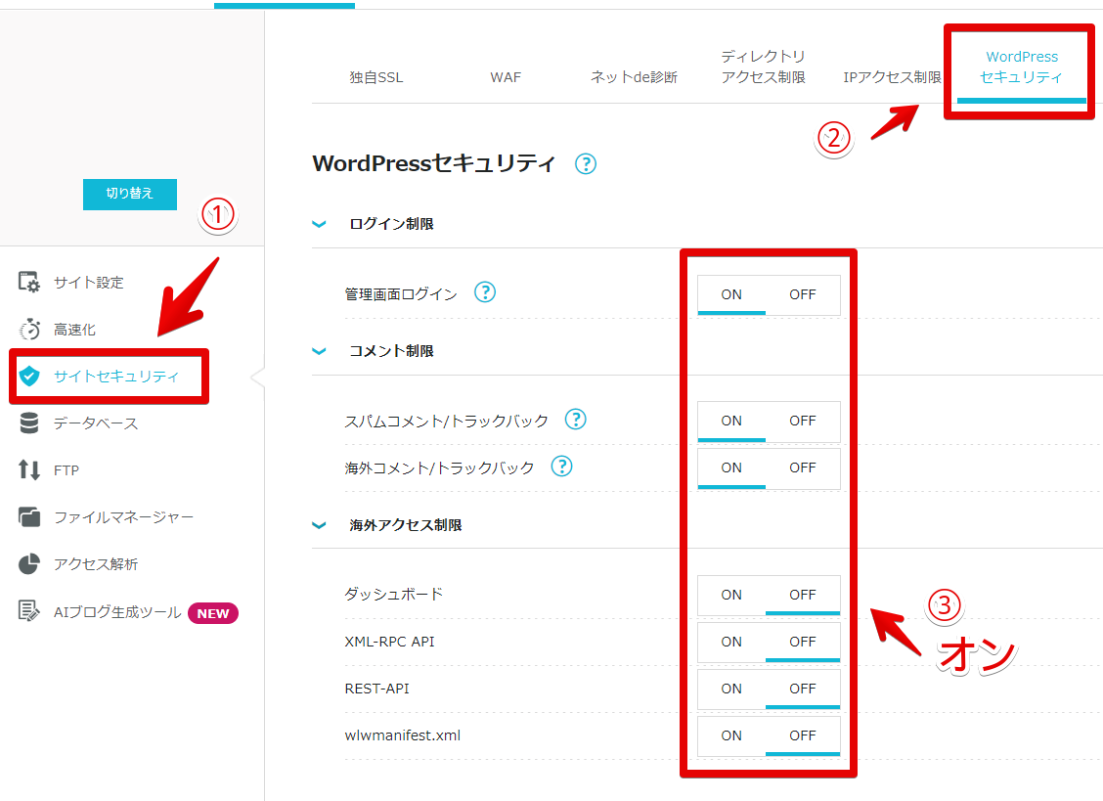Screen dimensions: 1103x801
Task: Select the WordPressセキュリティ tab
Action: [x=1022, y=67]
